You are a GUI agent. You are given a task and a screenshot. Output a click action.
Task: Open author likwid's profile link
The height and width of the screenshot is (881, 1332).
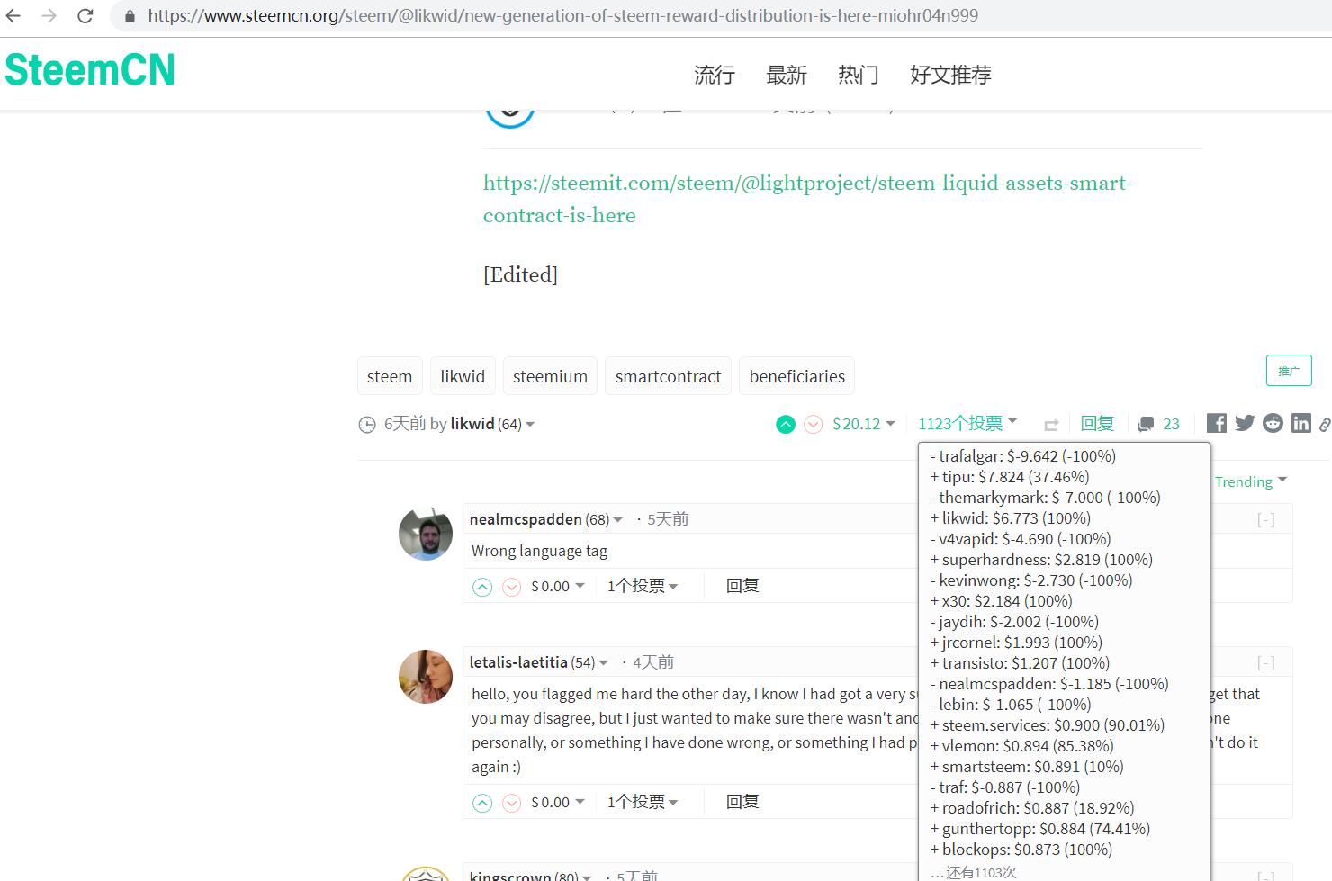[472, 424]
